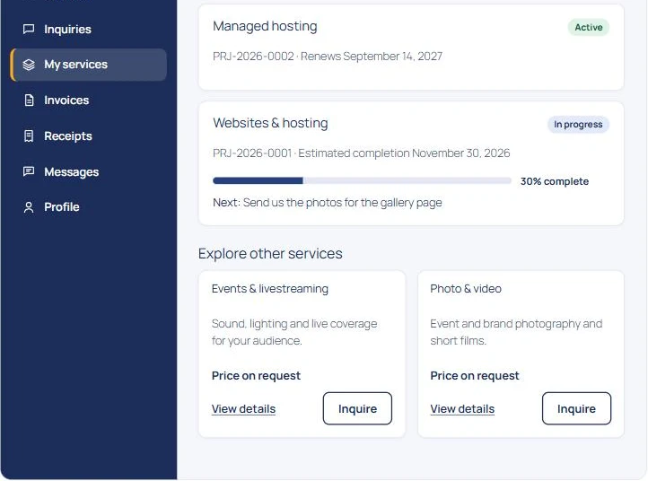
Task: Click the 30% project progress bar
Action: (x=362, y=180)
